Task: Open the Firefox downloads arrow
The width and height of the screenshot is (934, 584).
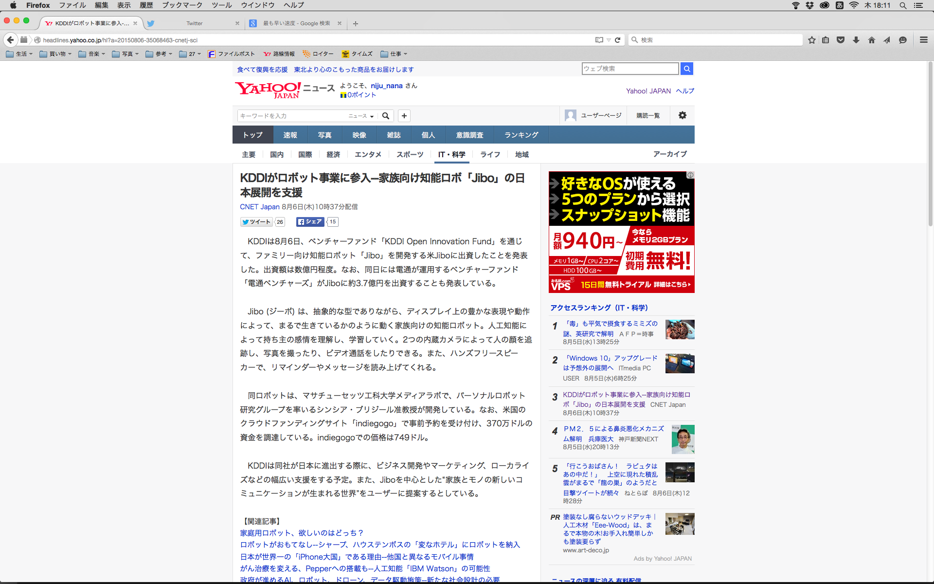Action: click(x=856, y=40)
